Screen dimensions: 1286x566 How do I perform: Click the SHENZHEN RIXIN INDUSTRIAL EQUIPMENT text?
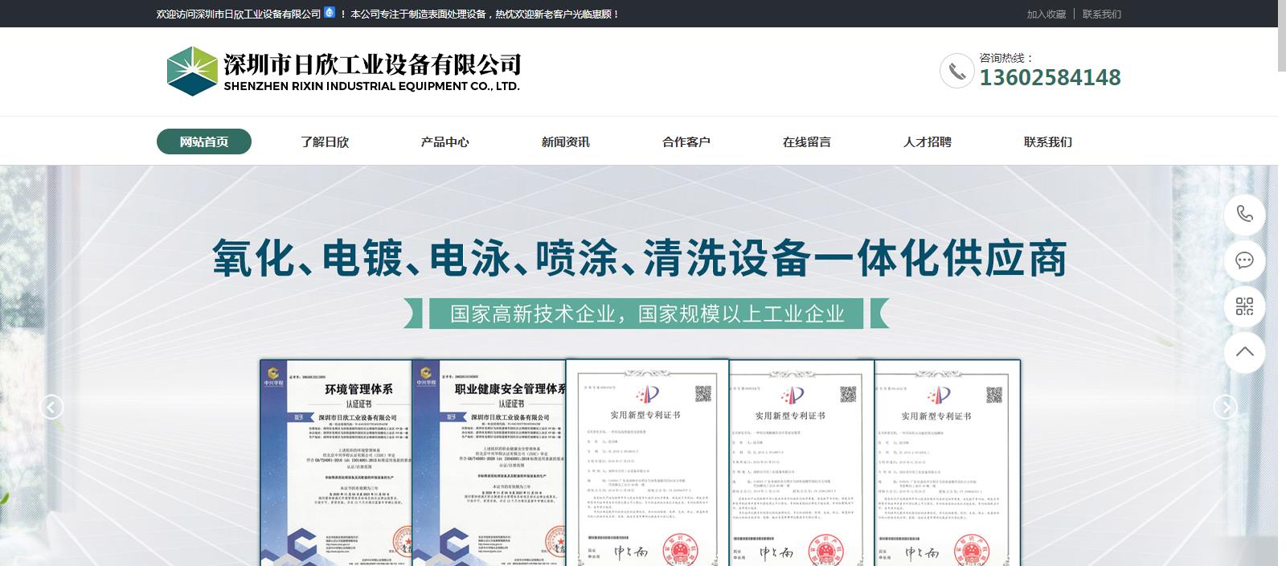coord(372,86)
